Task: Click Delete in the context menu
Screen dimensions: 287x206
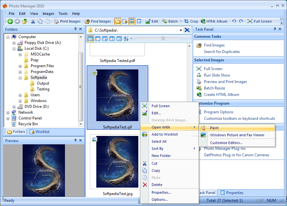Action: click(169, 185)
